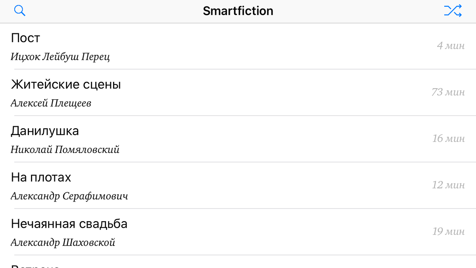Screen dimensions: 476x268
Task: Select author Александр Шаховской
Action: 63,243
